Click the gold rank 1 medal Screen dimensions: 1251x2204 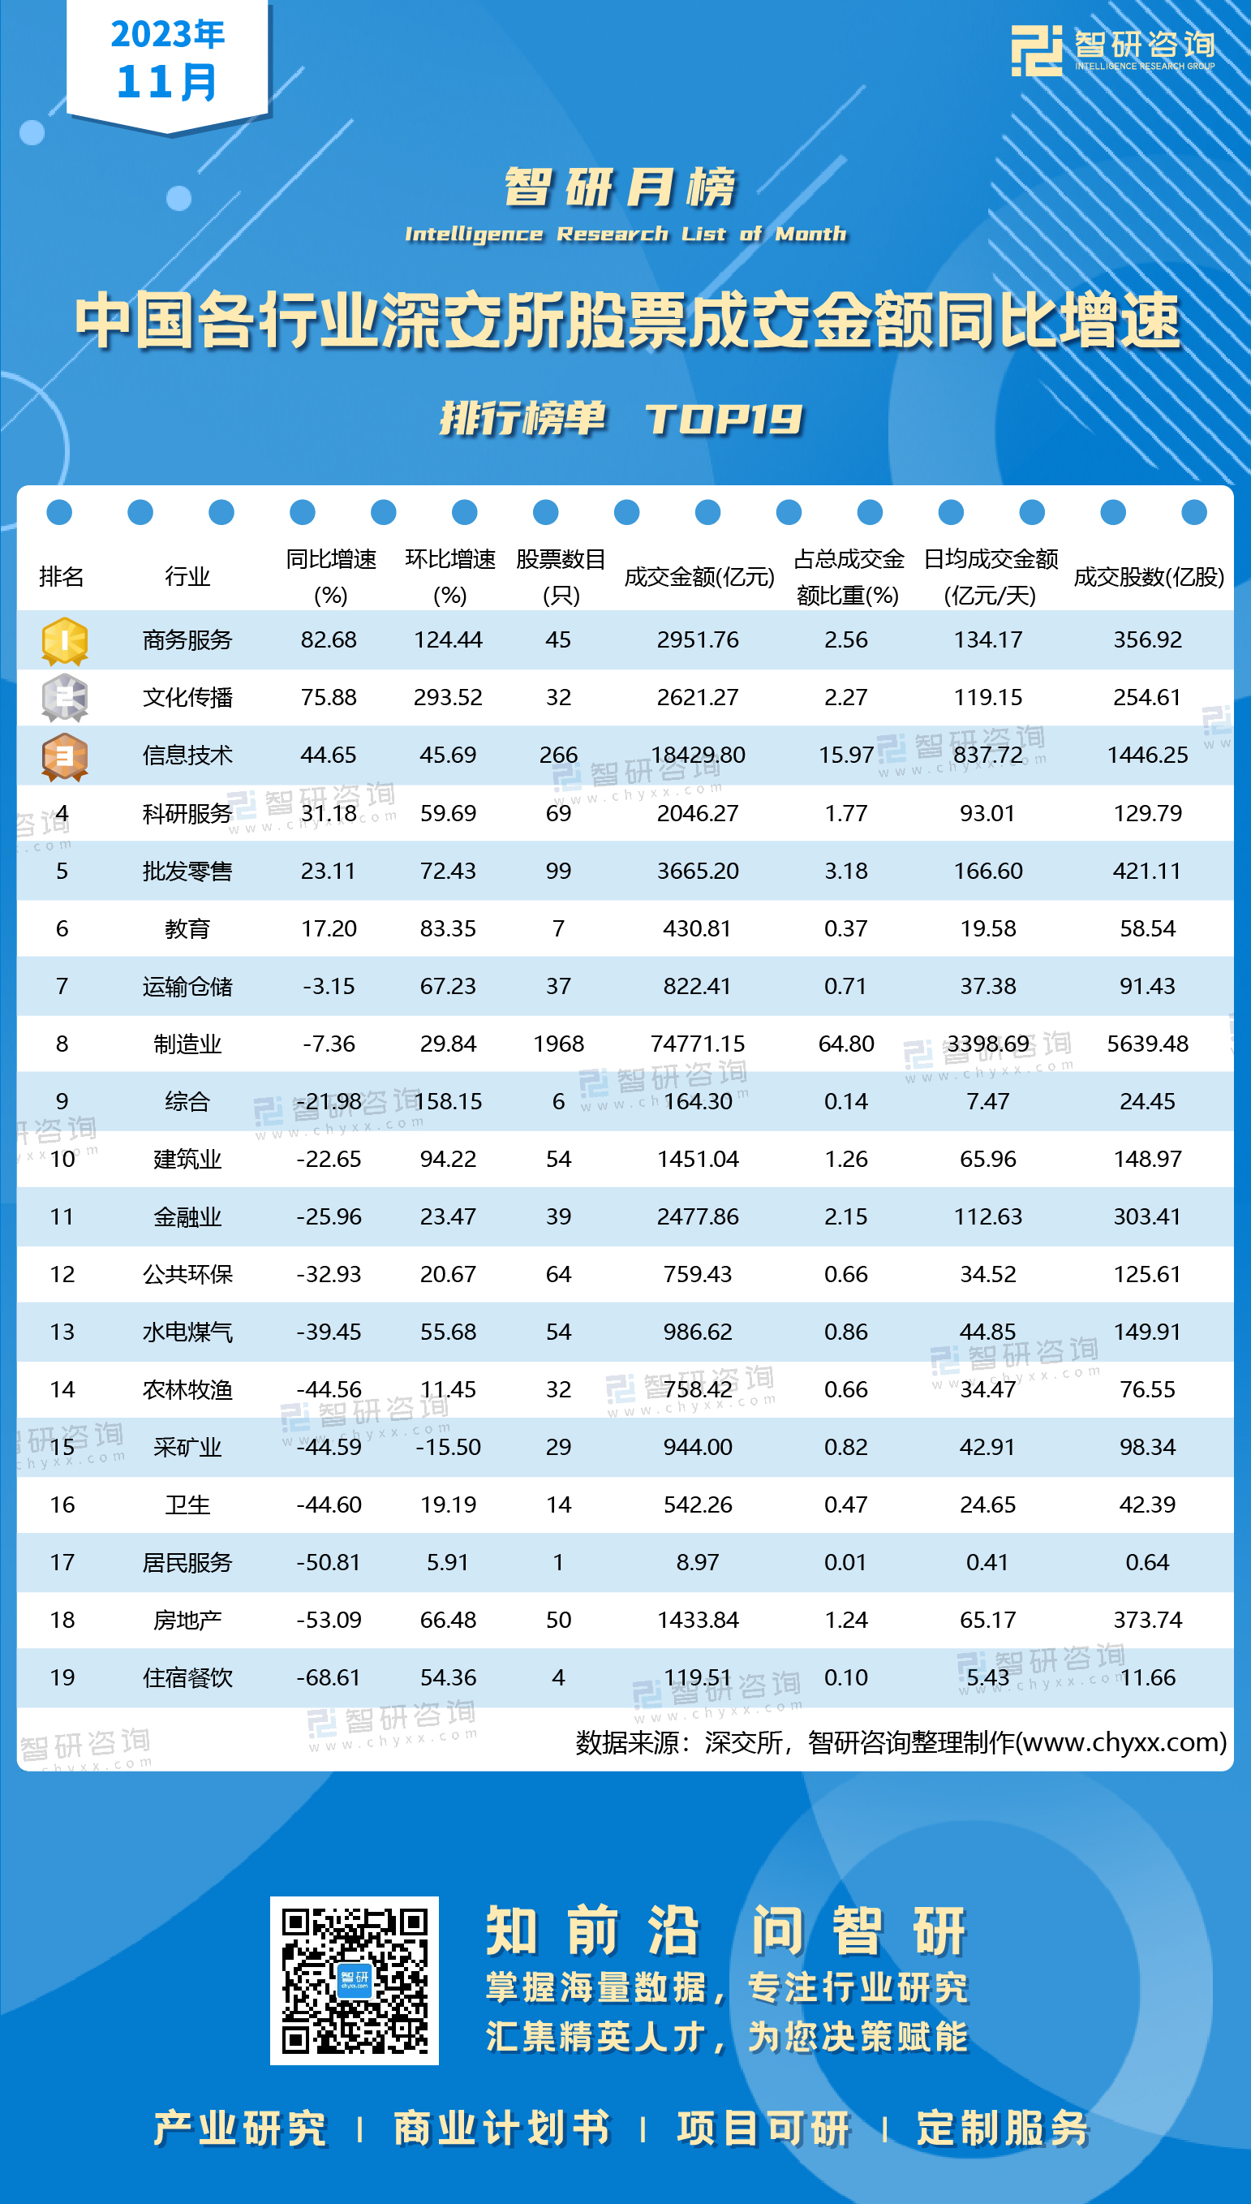tap(64, 641)
